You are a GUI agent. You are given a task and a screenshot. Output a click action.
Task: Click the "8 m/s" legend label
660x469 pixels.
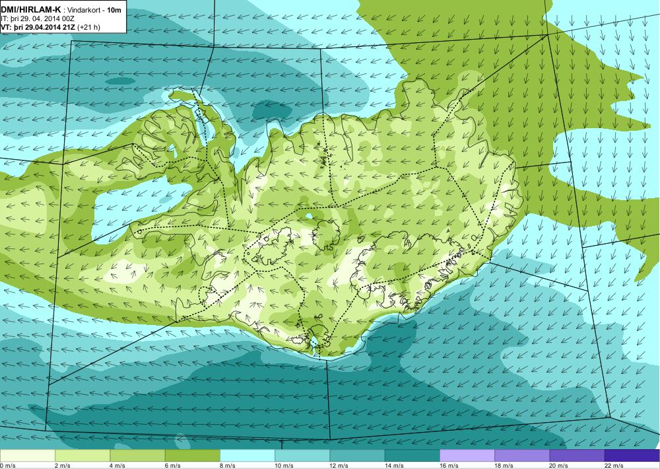[x=228, y=466]
